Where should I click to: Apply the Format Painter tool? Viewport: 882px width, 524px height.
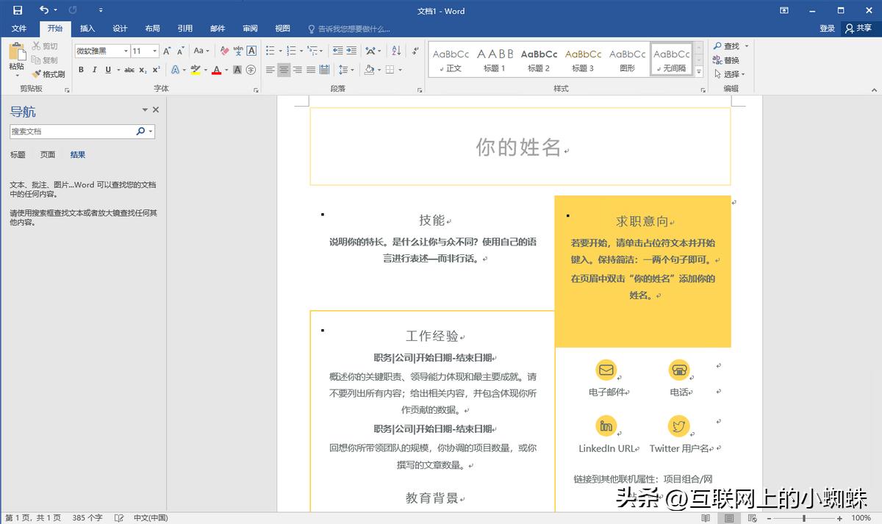point(49,73)
